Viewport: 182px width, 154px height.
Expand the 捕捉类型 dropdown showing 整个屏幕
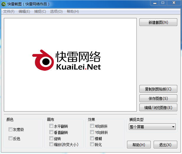[152, 127]
